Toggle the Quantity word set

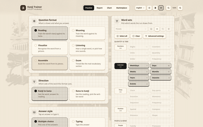click(x=161, y=53)
